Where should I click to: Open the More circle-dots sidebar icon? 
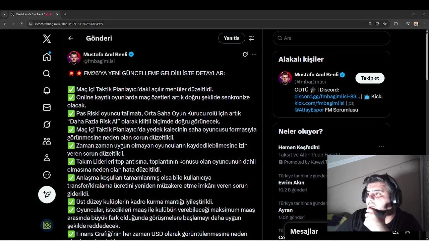(x=47, y=175)
